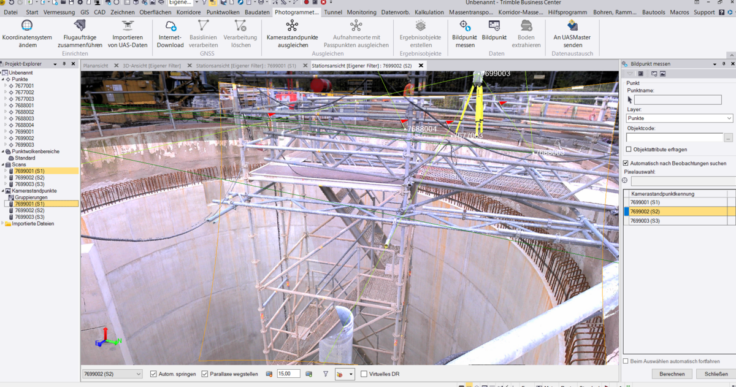Collapse the Punkte tree node
736x387 pixels.
3,79
